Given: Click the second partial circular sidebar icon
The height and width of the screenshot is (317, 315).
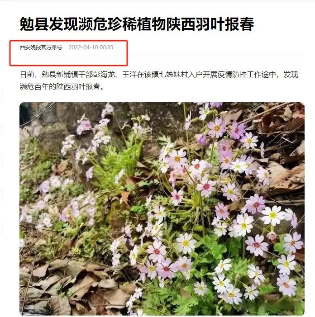Looking at the screenshot, I should coord(1,128).
